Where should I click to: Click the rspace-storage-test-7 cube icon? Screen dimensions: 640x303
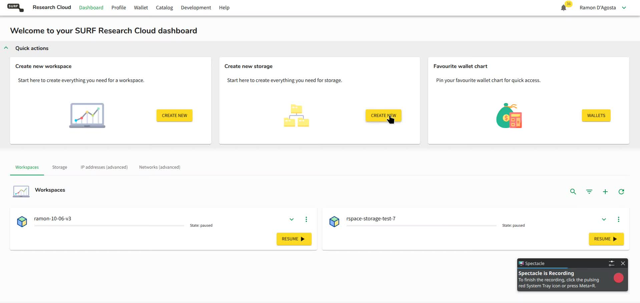pos(334,222)
